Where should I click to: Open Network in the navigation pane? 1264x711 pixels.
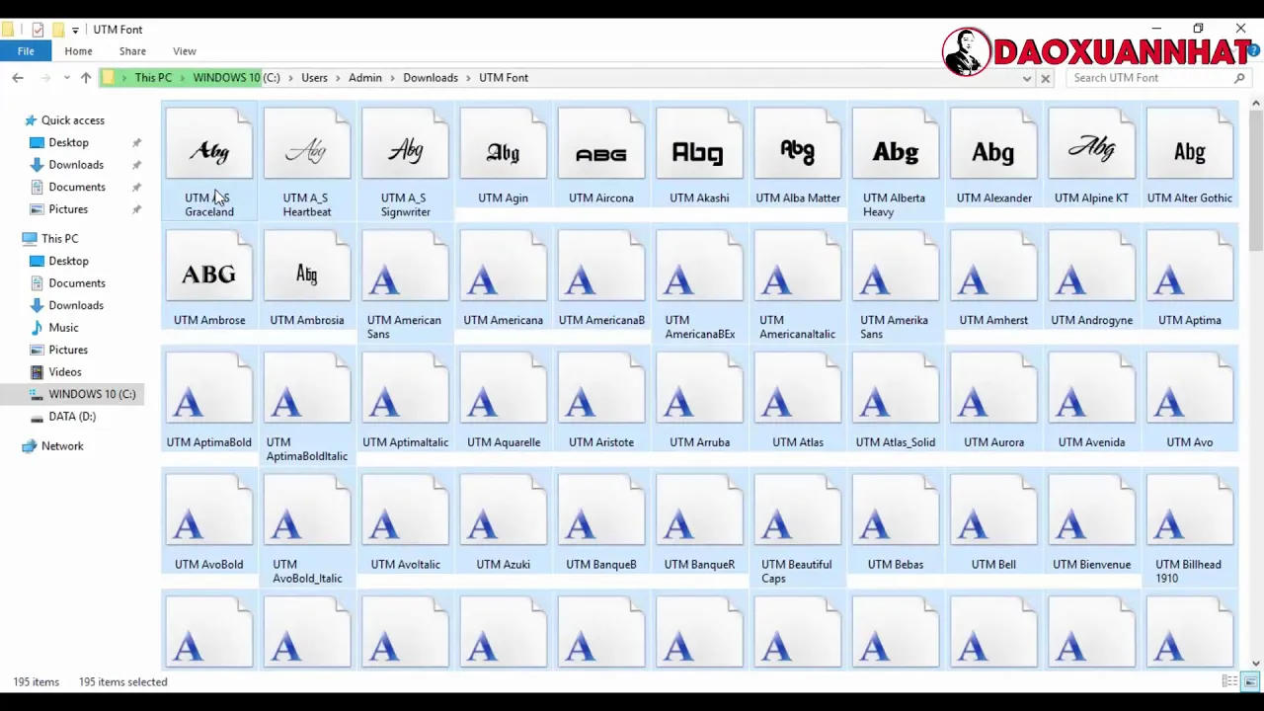tap(62, 446)
